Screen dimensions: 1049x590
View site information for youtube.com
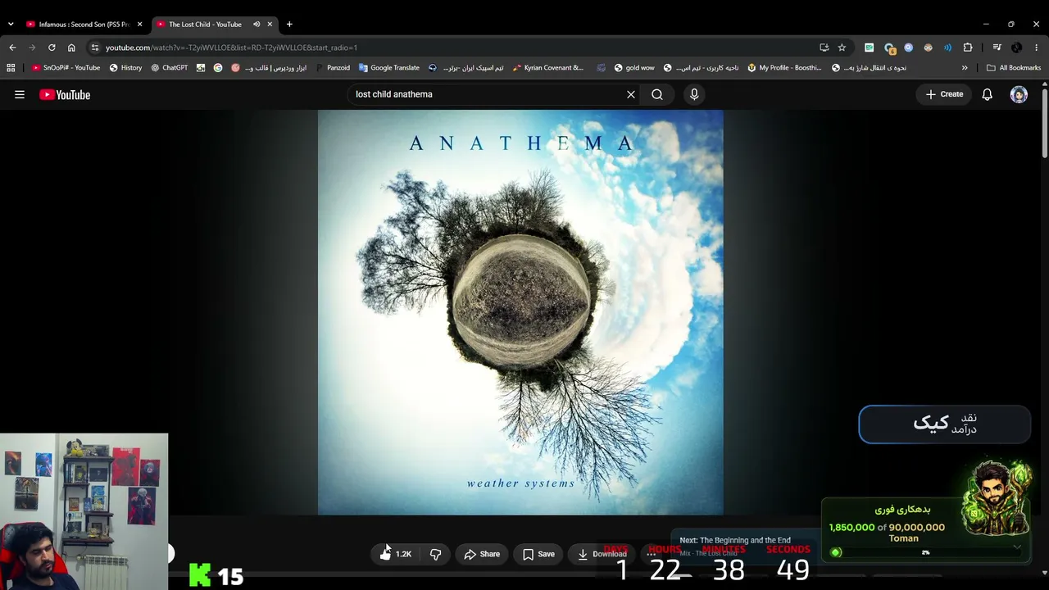coord(95,48)
